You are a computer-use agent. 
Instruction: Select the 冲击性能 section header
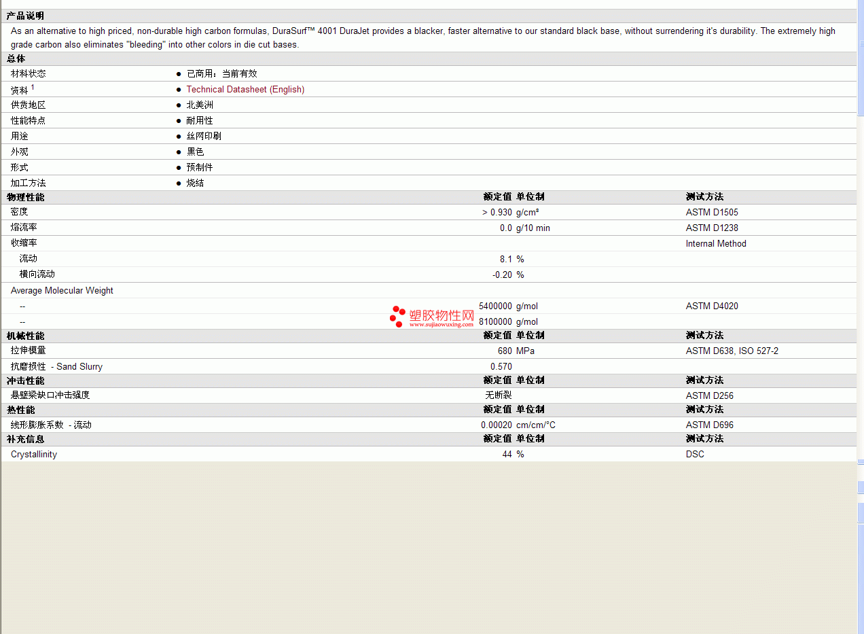(x=25, y=381)
